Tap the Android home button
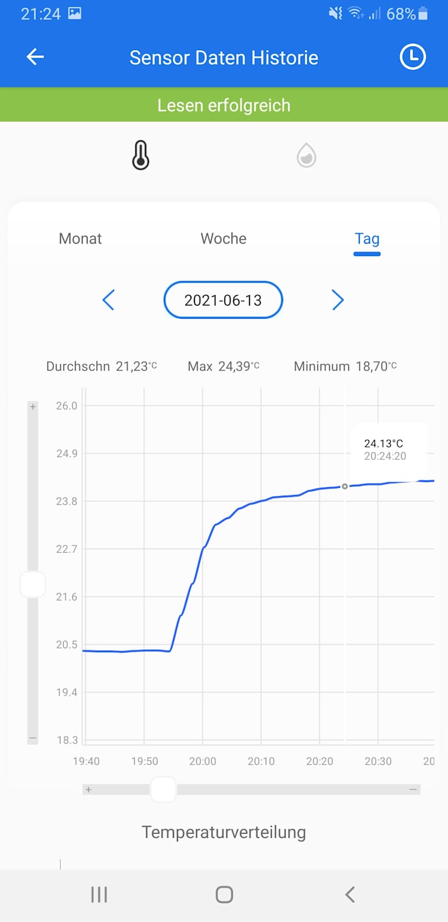Viewport: 448px width, 922px height. click(x=224, y=895)
